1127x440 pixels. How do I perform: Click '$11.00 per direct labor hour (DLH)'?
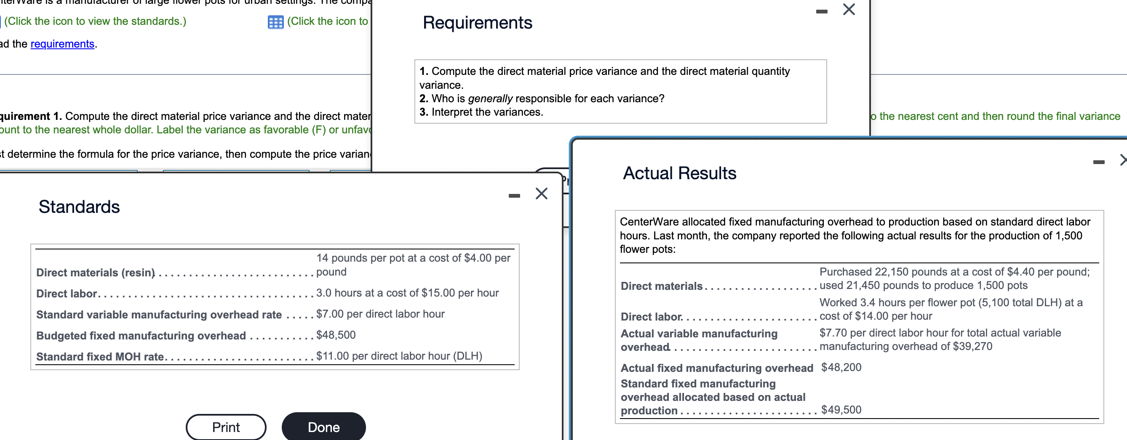(x=399, y=356)
